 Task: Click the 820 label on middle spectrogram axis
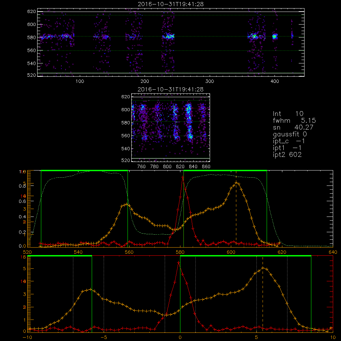tap(180, 167)
